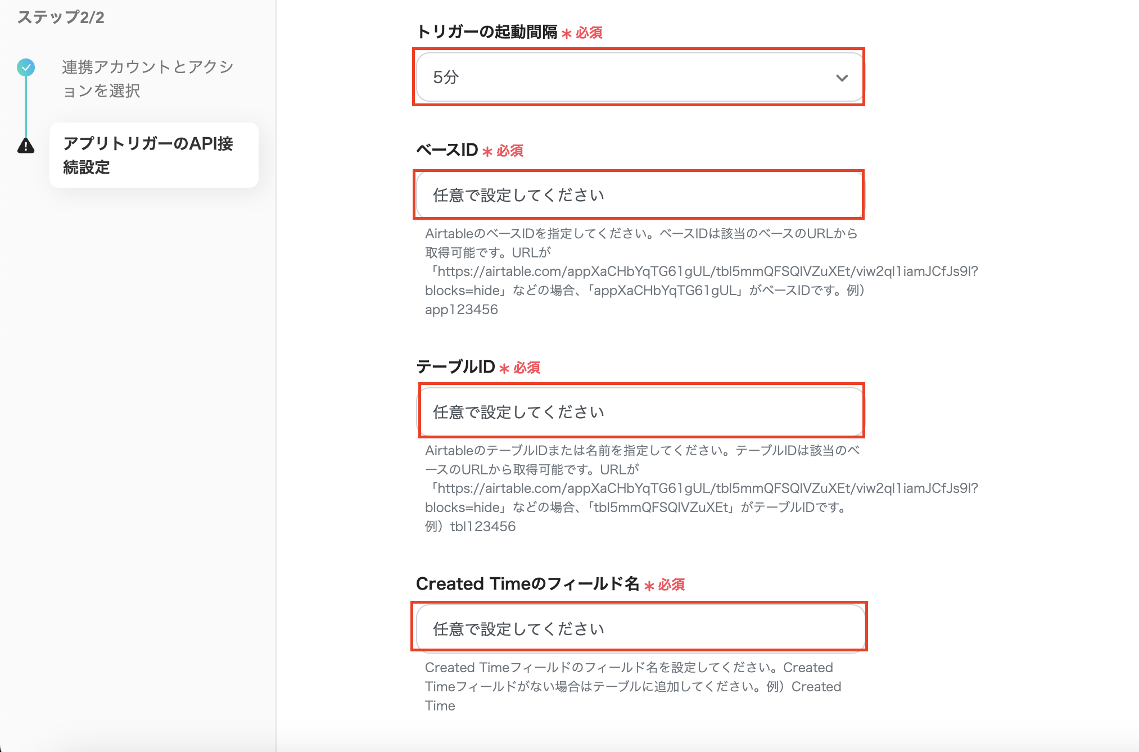1139x752 pixels.
Task: Click the required asterisk beside Created Timeのフィールド名
Action: [x=649, y=586]
